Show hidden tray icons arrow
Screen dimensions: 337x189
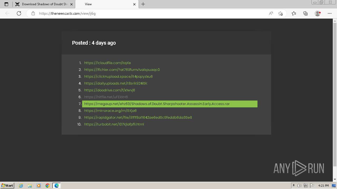coord(294,186)
